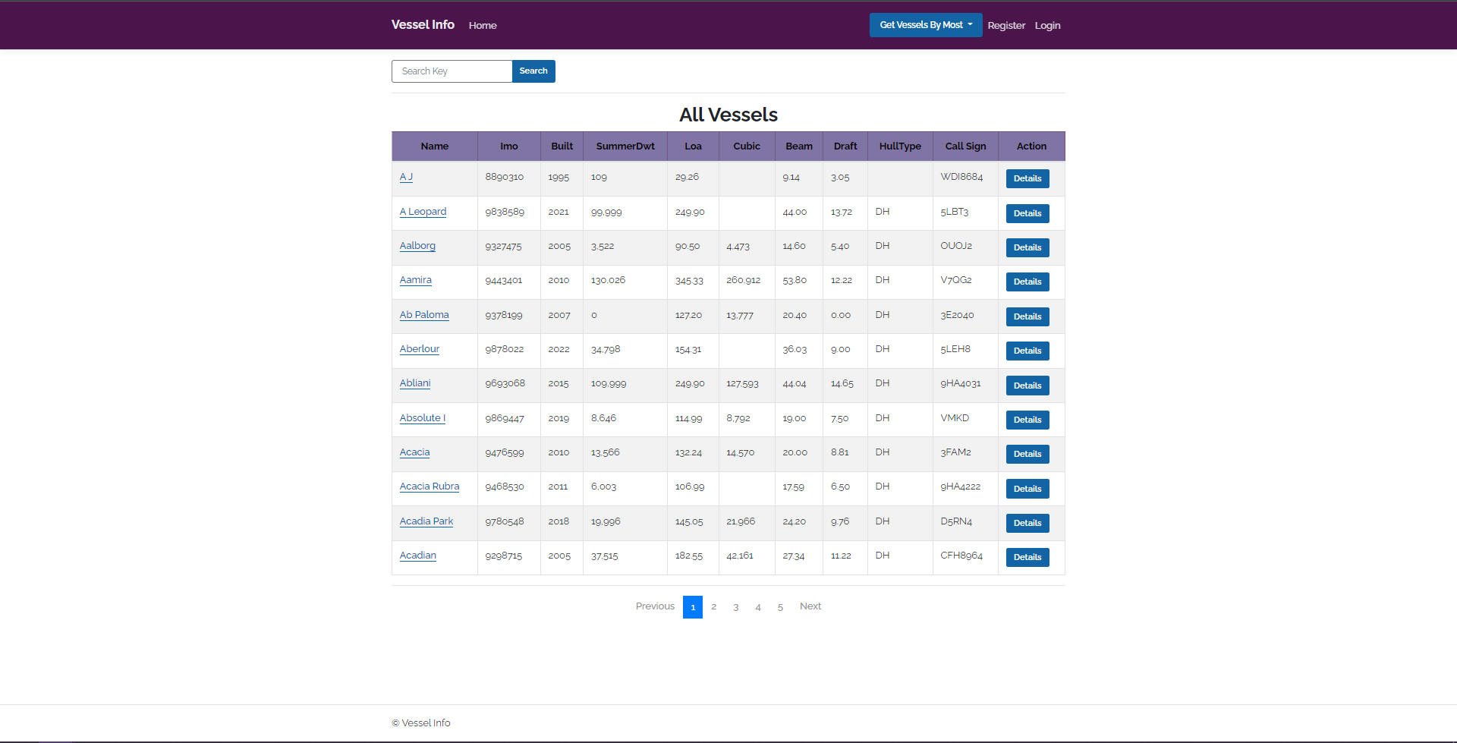Screen dimensions: 1457x743
Task: Open the Aberlour vessel page
Action: tap(419, 349)
